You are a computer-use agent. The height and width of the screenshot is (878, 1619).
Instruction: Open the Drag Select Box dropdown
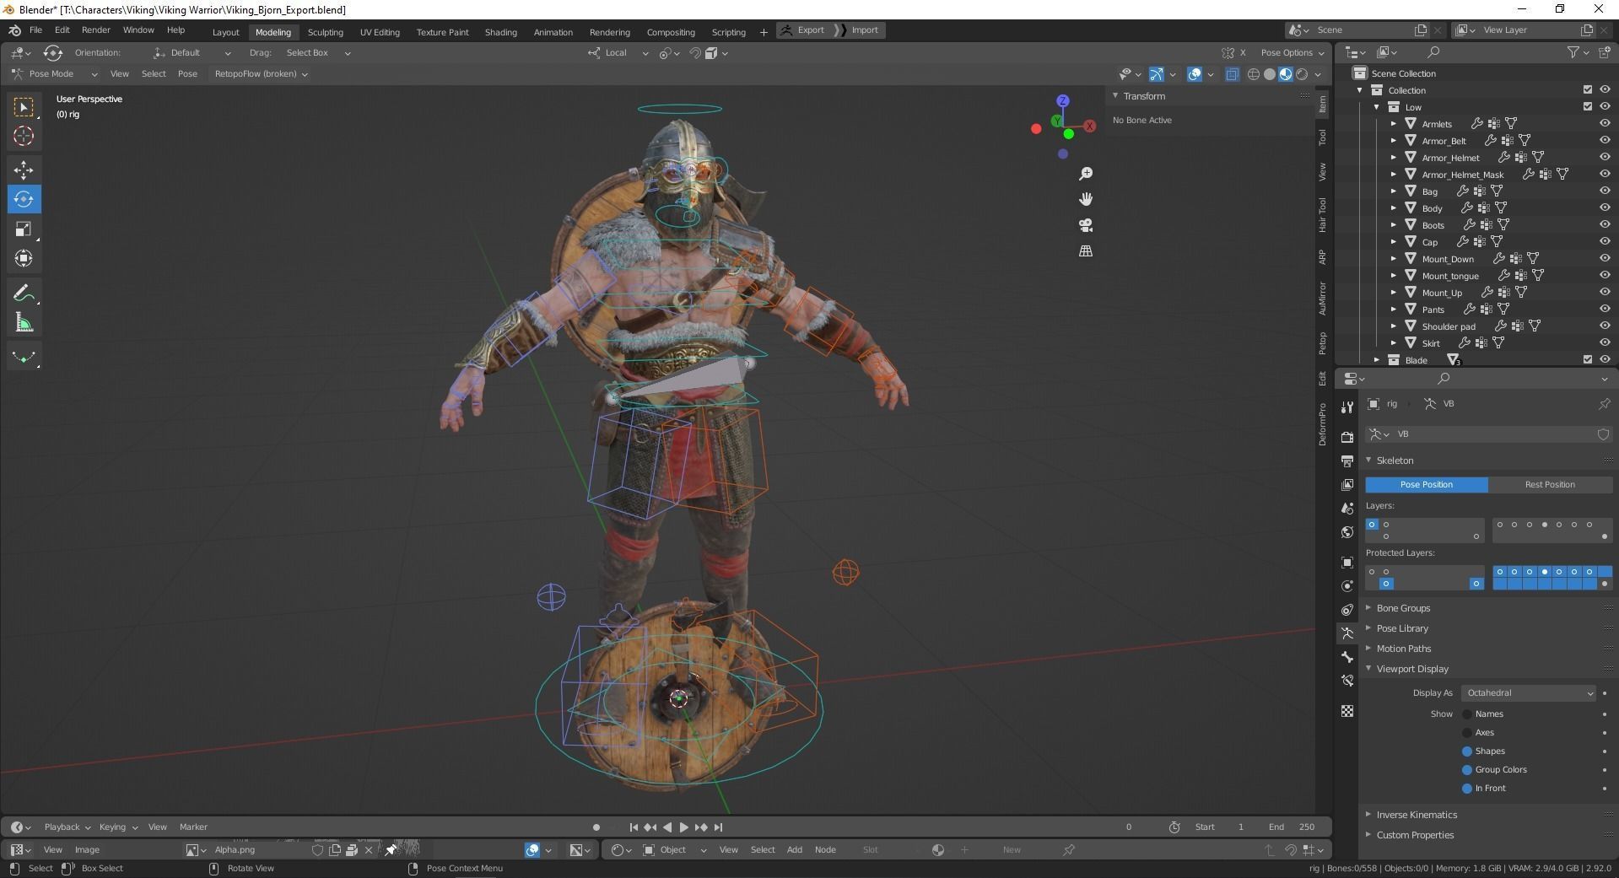click(x=316, y=53)
